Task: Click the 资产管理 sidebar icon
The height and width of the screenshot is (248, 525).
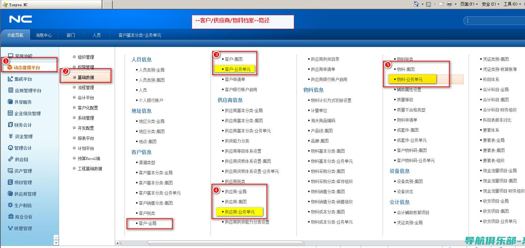Action: [10, 171]
